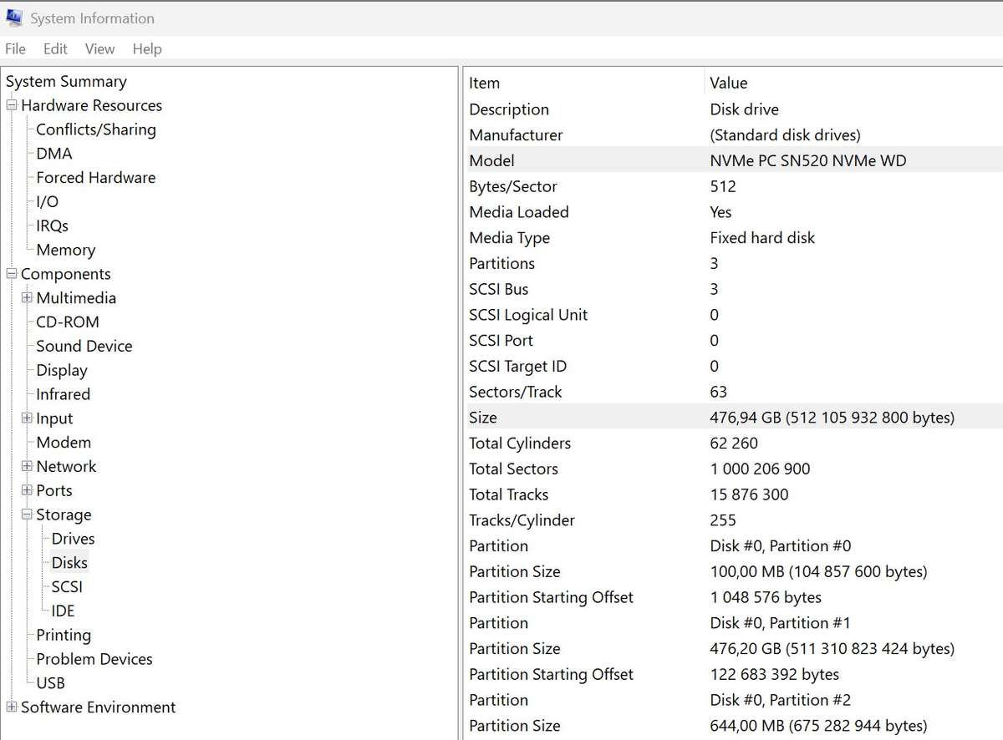Image resolution: width=1003 pixels, height=740 pixels.
Task: Expand the Ports node
Action: [x=27, y=490]
